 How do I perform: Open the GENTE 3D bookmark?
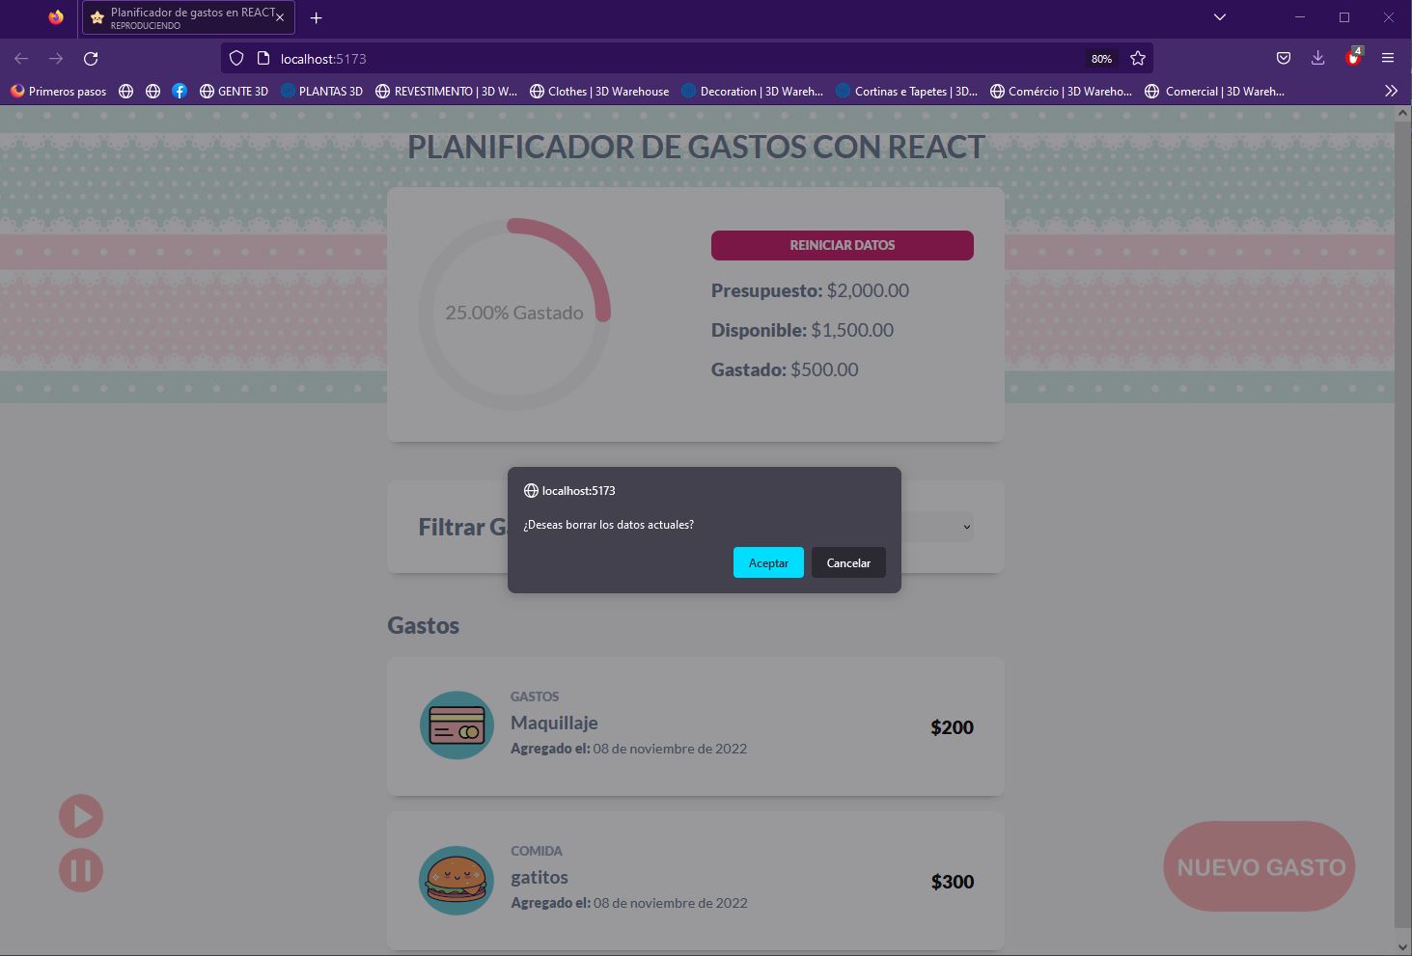tap(234, 91)
